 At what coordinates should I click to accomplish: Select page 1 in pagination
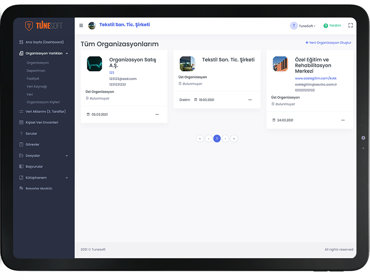point(217,138)
